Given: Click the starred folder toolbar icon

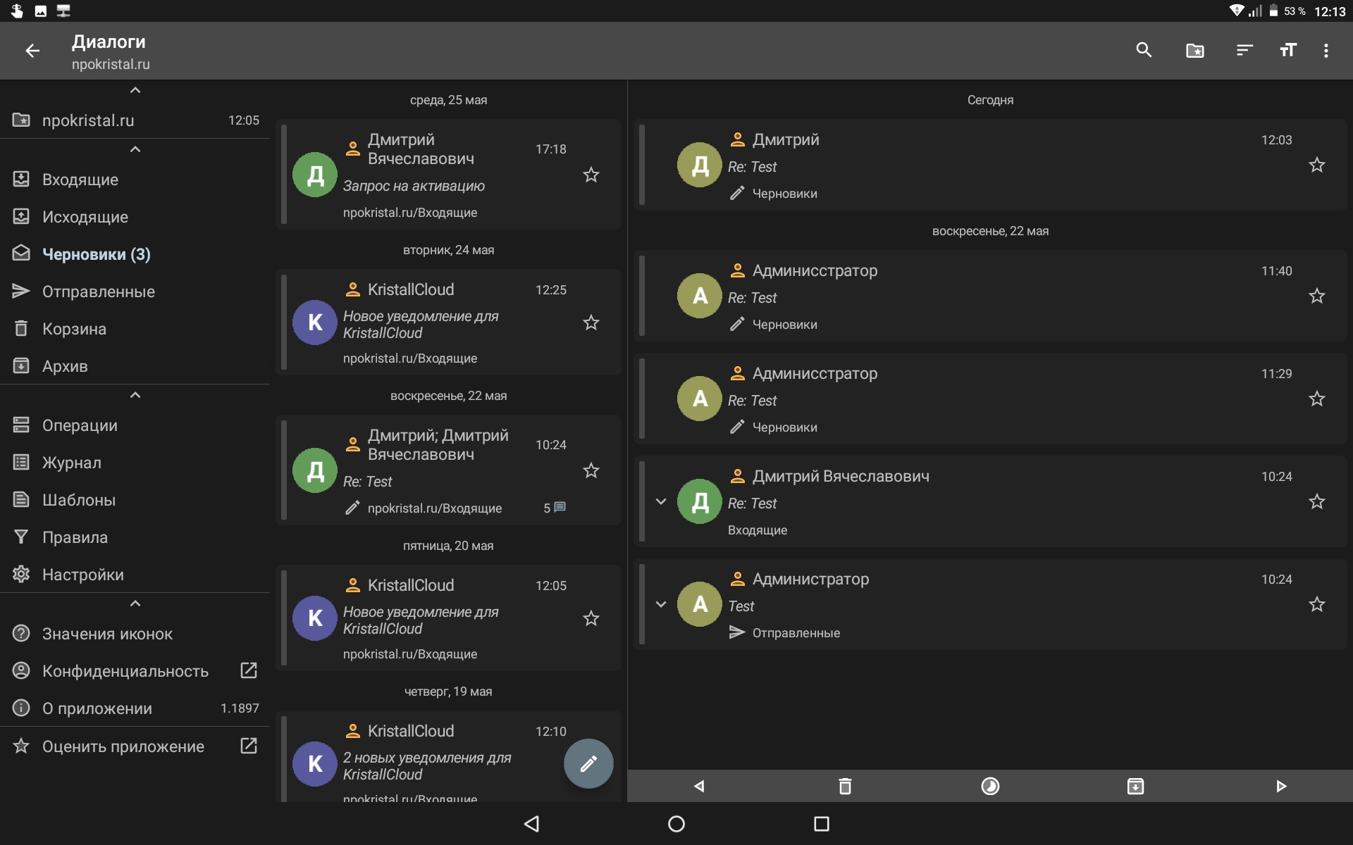Looking at the screenshot, I should click(x=1194, y=50).
